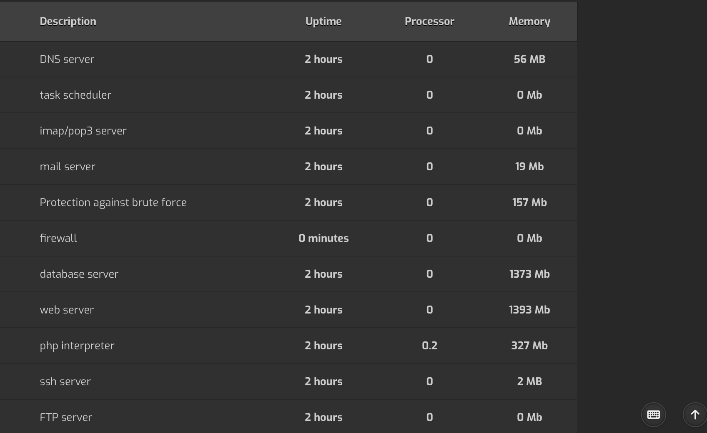Image resolution: width=707 pixels, height=433 pixels.
Task: Select Protection against brute force label
Action: pos(113,202)
